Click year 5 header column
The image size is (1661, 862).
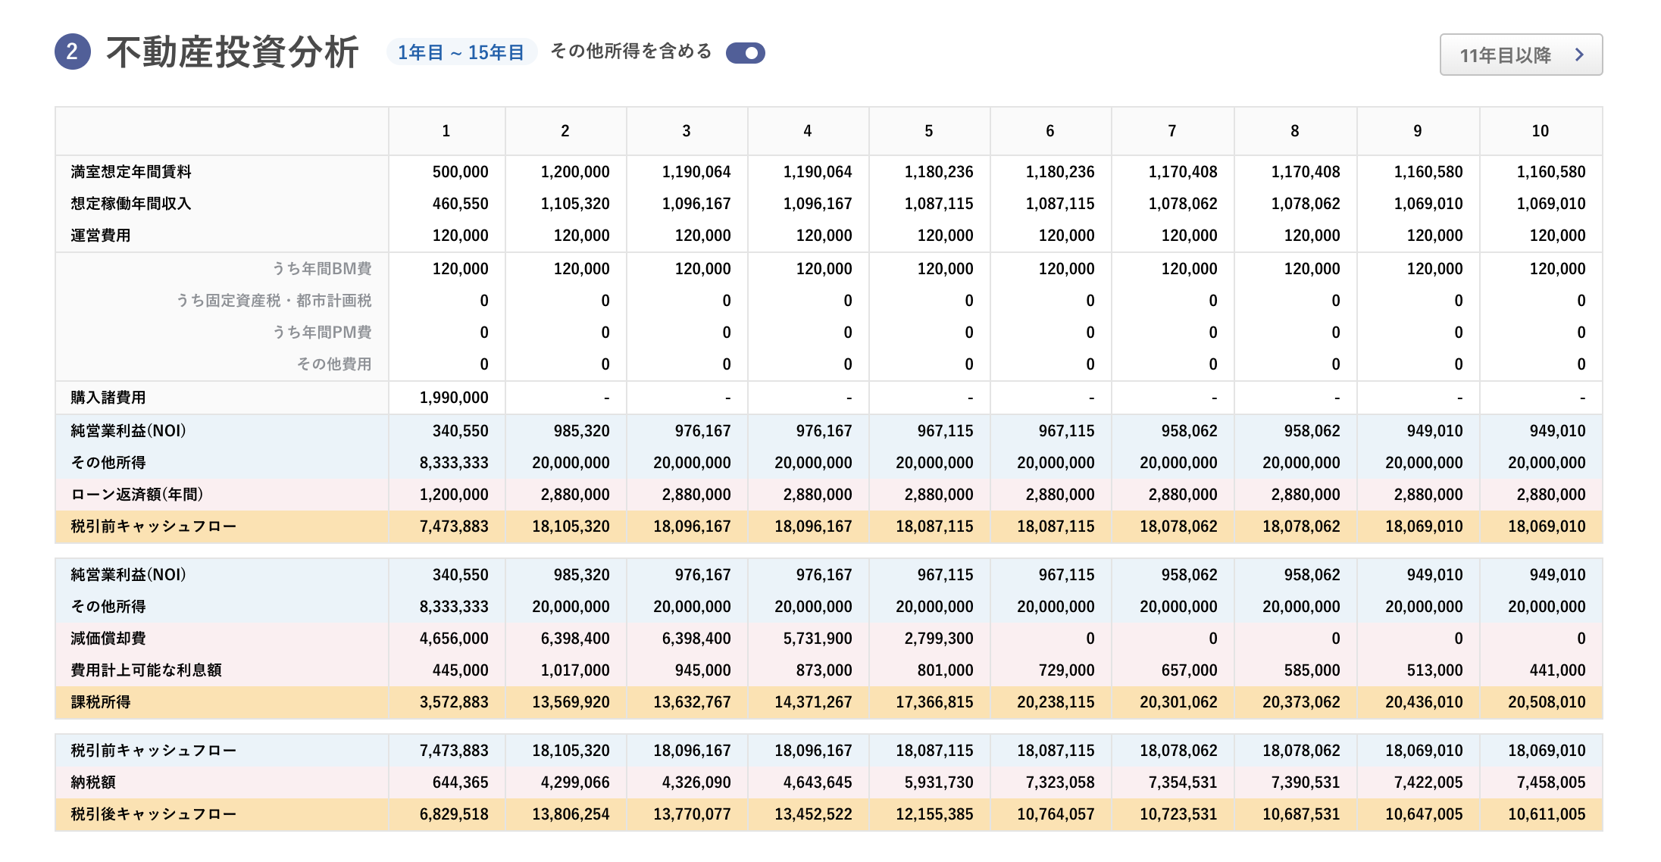(928, 131)
